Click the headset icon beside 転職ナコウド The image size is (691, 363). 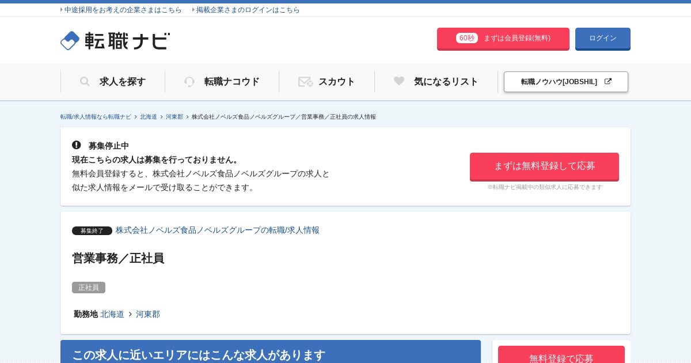[x=189, y=82]
